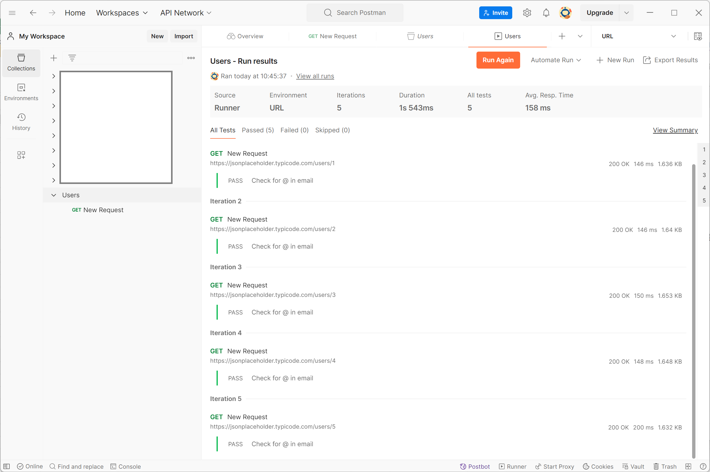This screenshot has height=472, width=710.
Task: Expand the Automate Run dropdown
Action: (556, 60)
